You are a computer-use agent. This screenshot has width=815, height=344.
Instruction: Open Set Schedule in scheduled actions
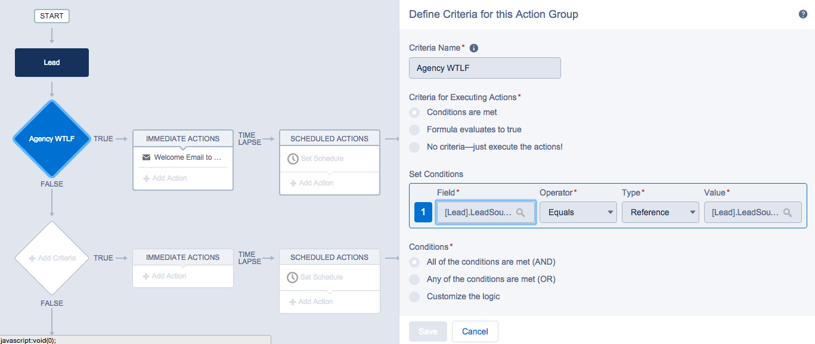point(322,158)
